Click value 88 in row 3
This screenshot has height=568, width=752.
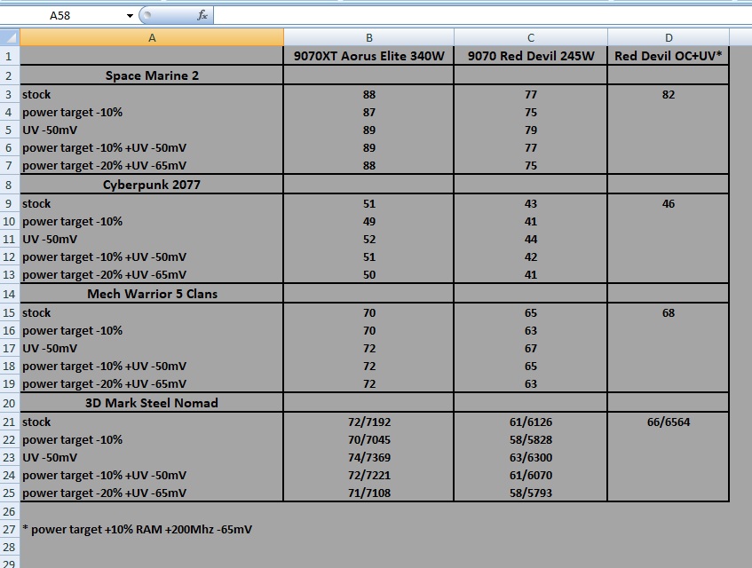(368, 94)
